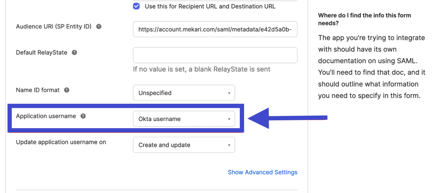This screenshot has width=432, height=193.
Task: Click the Application username label text
Action: 46,116
